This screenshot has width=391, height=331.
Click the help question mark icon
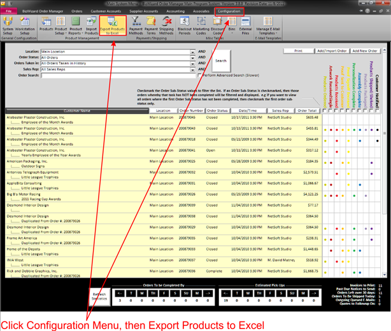click(x=367, y=11)
